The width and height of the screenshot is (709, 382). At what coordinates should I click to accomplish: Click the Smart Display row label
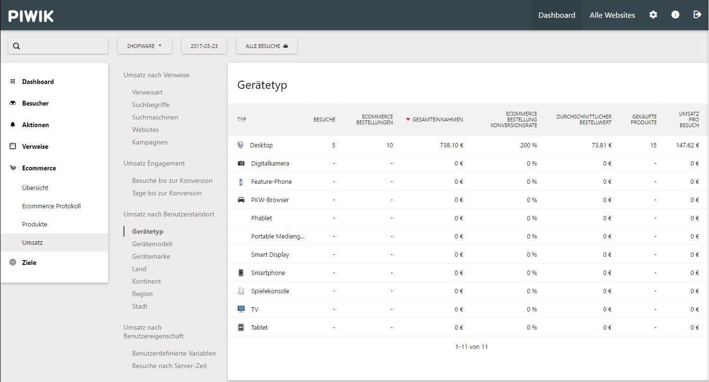coord(270,254)
